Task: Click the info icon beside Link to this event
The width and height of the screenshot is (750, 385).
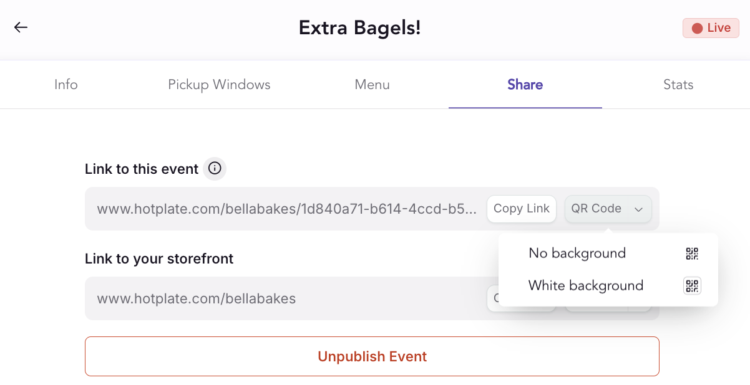Action: coord(215,168)
